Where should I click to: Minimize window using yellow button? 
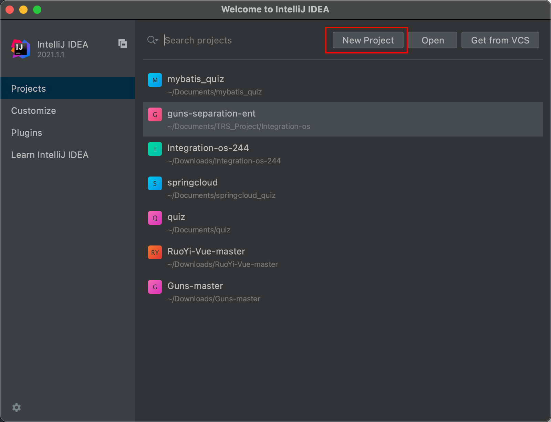pos(23,10)
